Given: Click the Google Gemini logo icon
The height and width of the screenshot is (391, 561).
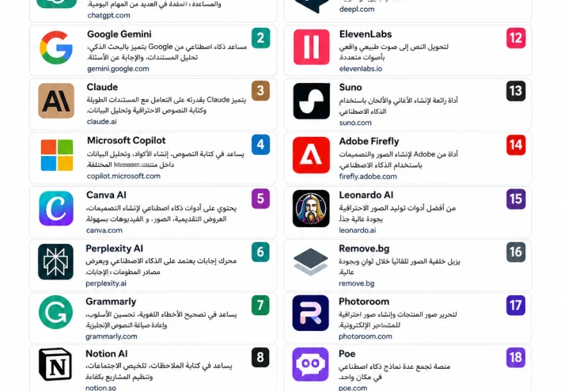Looking at the screenshot, I should point(56,47).
